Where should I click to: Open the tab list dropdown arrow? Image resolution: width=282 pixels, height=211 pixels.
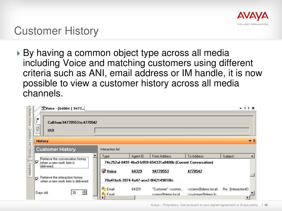point(240,108)
